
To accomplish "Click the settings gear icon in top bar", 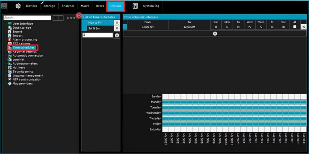I will tap(18, 6).
